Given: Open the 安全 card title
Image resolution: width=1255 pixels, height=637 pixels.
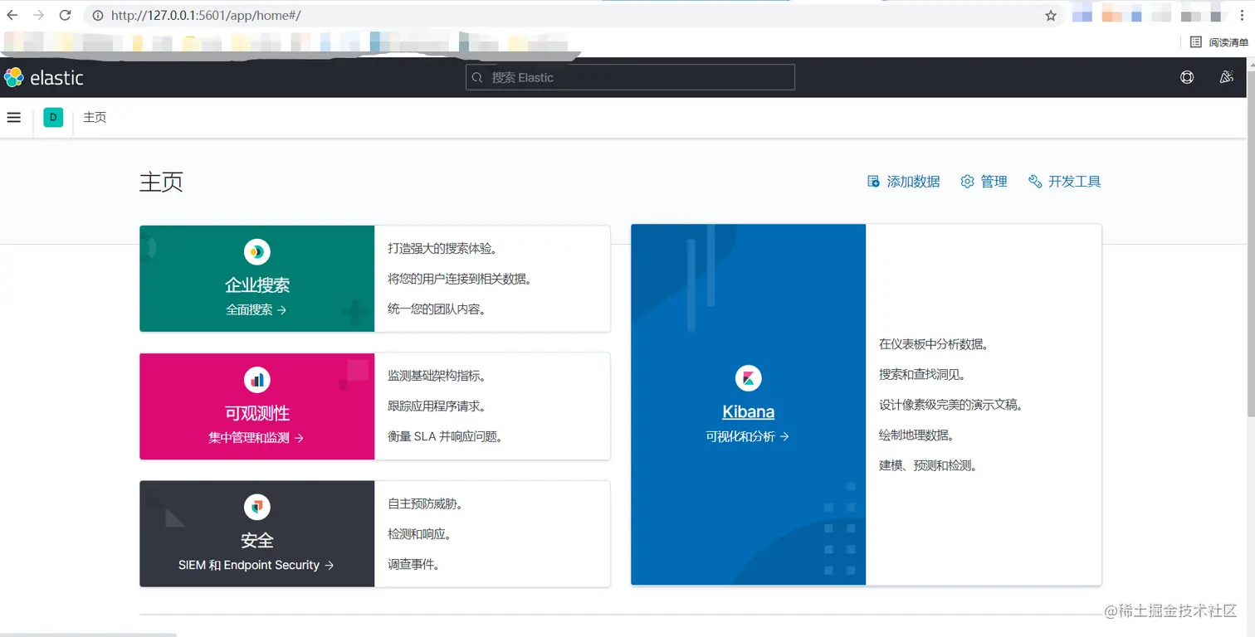Looking at the screenshot, I should coord(257,540).
